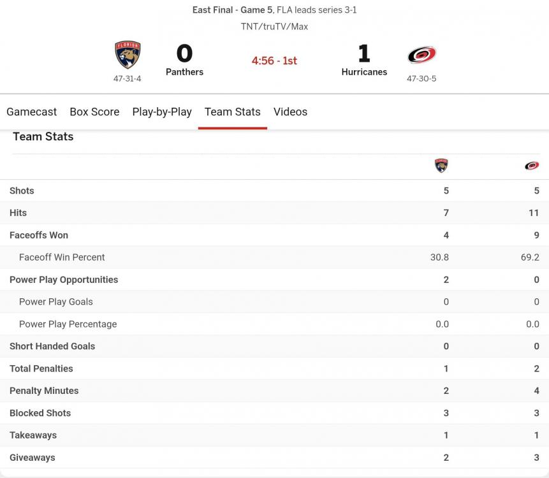Select the Team Stats tab
The height and width of the screenshot is (478, 549).
(x=233, y=112)
